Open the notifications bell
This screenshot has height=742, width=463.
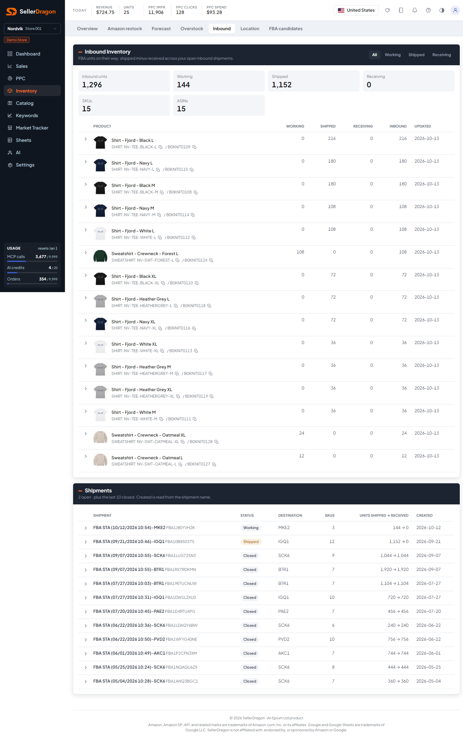click(415, 10)
